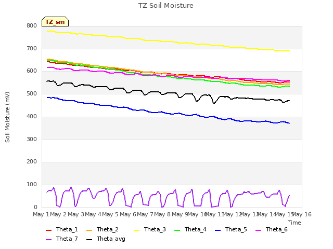The width and height of the screenshot is (333, 249).
Task: Click the blue Theta_5 legend swatch
Action: (x=217, y=230)
